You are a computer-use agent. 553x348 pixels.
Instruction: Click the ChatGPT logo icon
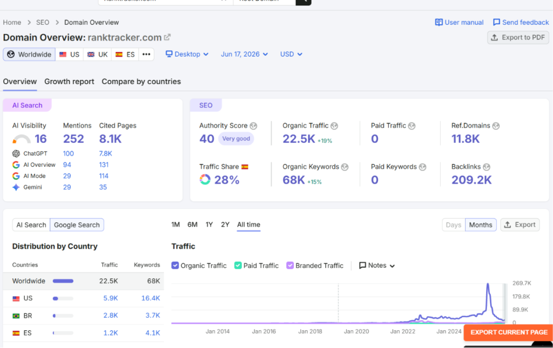16,154
